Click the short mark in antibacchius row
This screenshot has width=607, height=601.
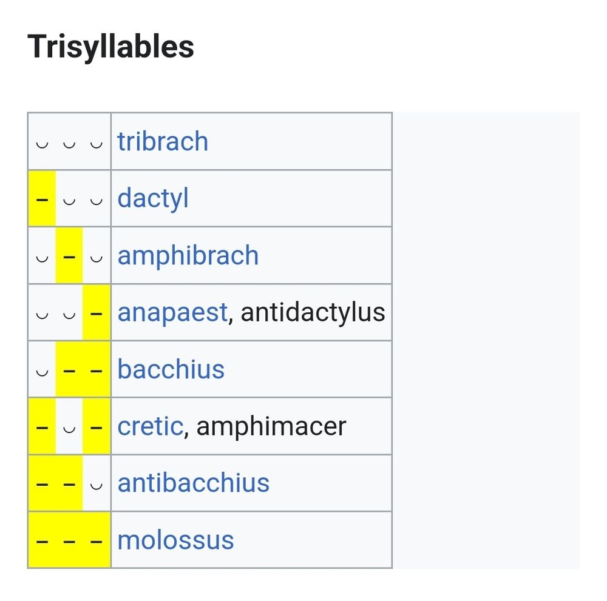coord(96,486)
